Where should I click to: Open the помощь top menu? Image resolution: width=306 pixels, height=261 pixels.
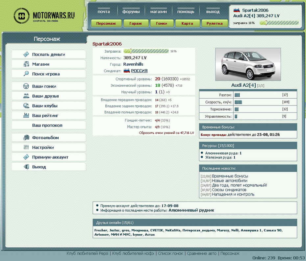click(x=186, y=12)
